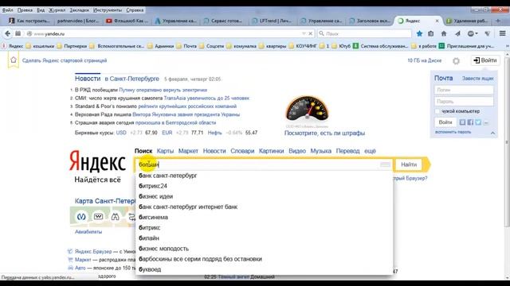The width and height of the screenshot is (510, 286).
Task: Open 'Посмотрите, есть ли штрафы' link
Action: point(324,133)
